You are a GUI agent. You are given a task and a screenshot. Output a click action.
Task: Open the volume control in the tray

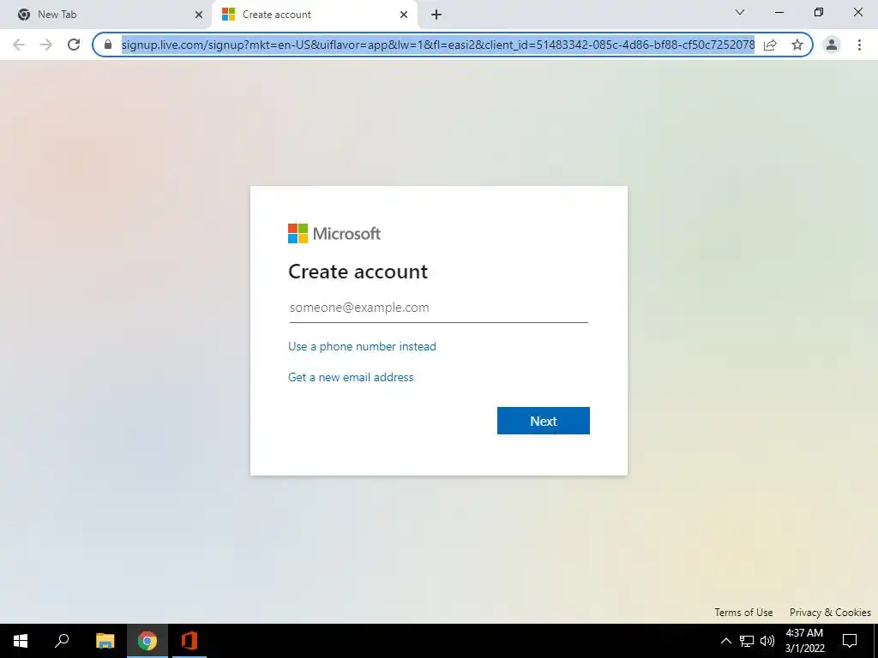767,641
